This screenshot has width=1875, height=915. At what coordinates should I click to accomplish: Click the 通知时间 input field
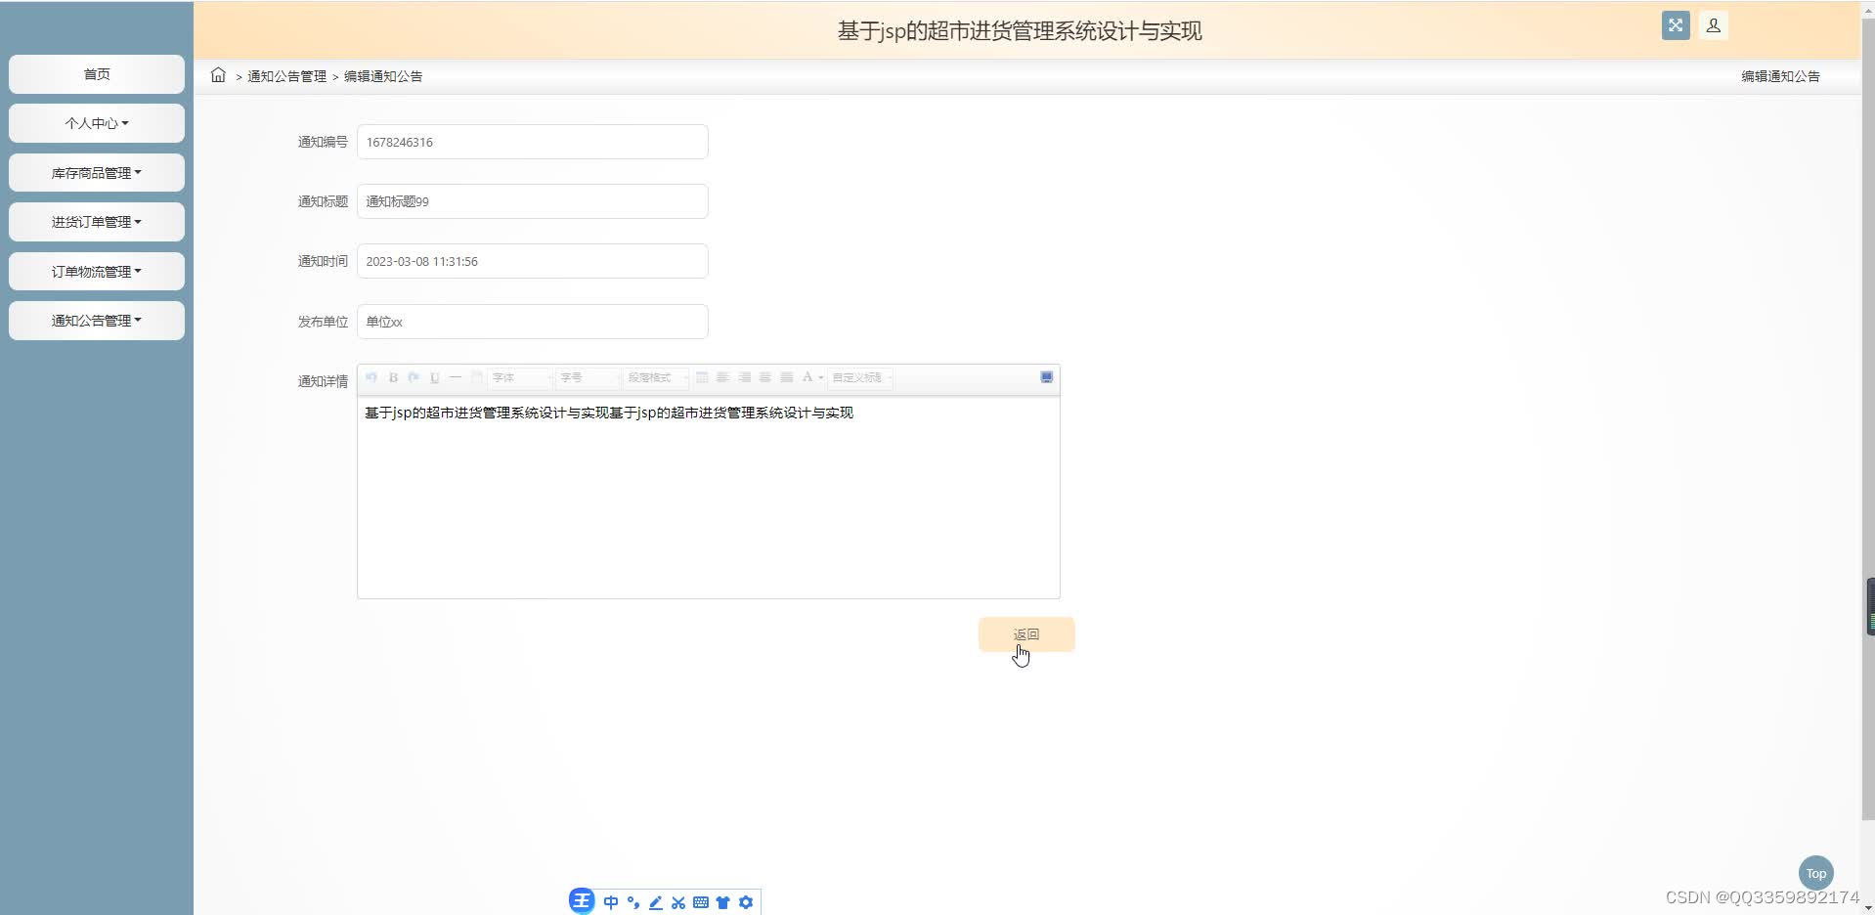[533, 261]
